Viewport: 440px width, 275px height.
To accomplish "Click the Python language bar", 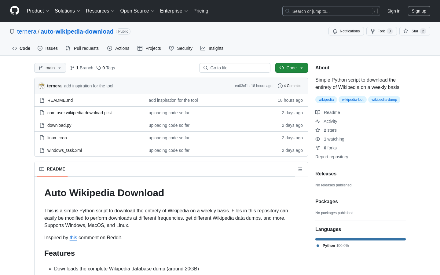I will pos(361,239).
